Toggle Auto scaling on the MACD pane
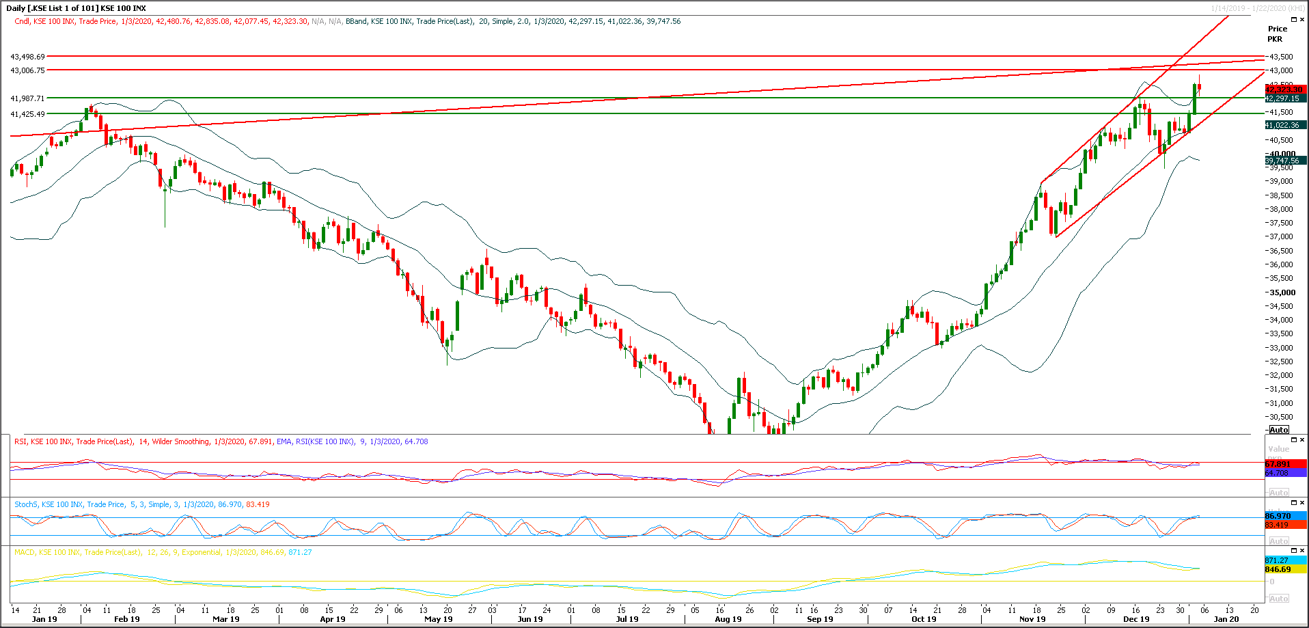Viewport: 1309px width, 628px height. 1278,598
